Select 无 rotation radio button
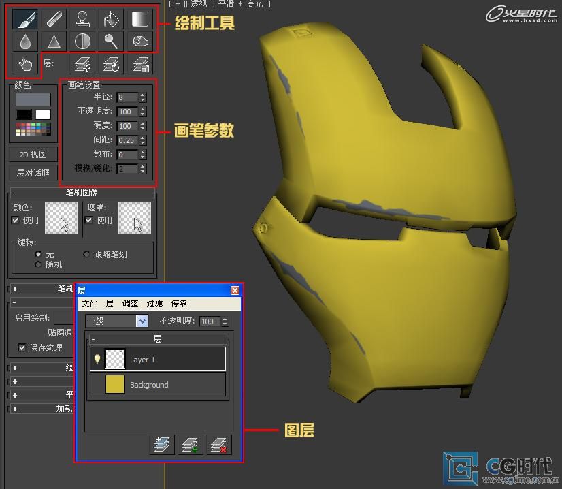 coord(38,254)
